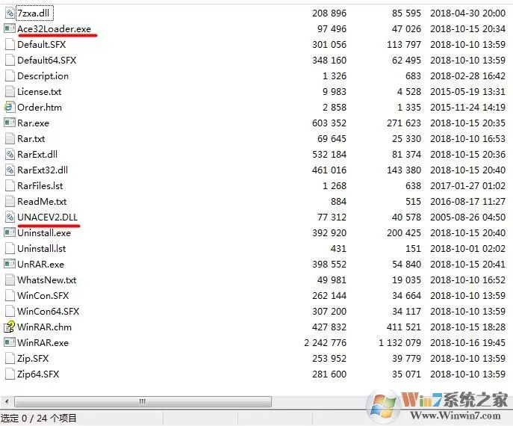513x426 pixels.
Task: Select the Uninstall.lst file name
Action: [x=42, y=249]
